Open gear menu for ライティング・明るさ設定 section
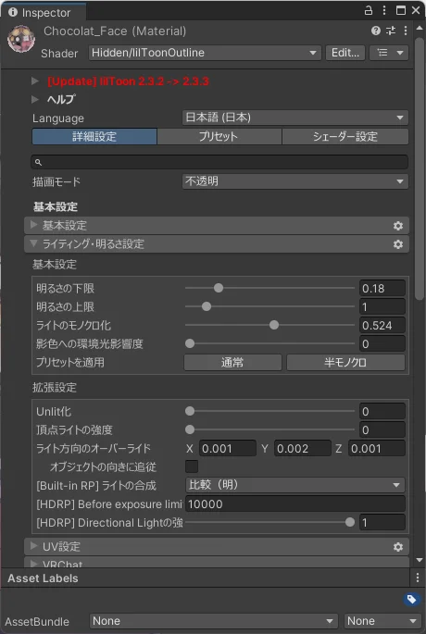This screenshot has width=426, height=634. (x=398, y=244)
